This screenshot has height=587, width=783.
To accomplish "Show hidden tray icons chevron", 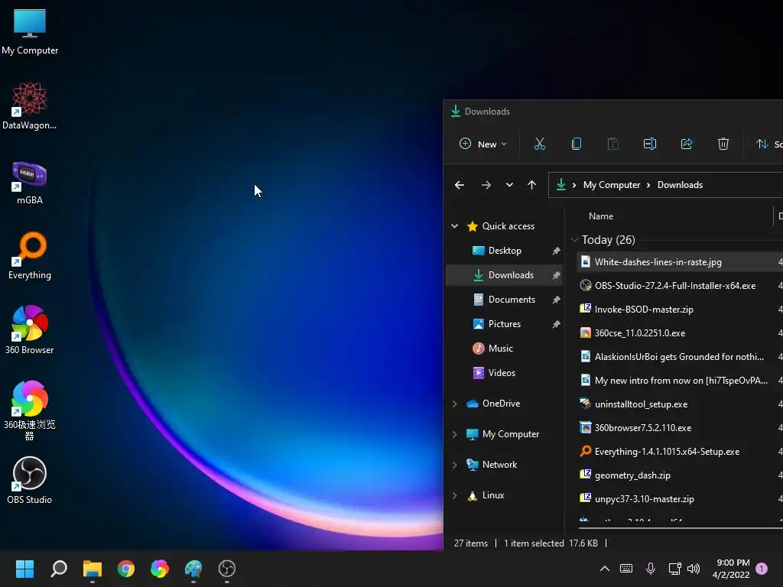I will tap(604, 569).
